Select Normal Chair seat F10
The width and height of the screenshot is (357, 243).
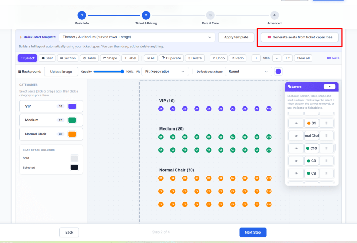(269, 204)
